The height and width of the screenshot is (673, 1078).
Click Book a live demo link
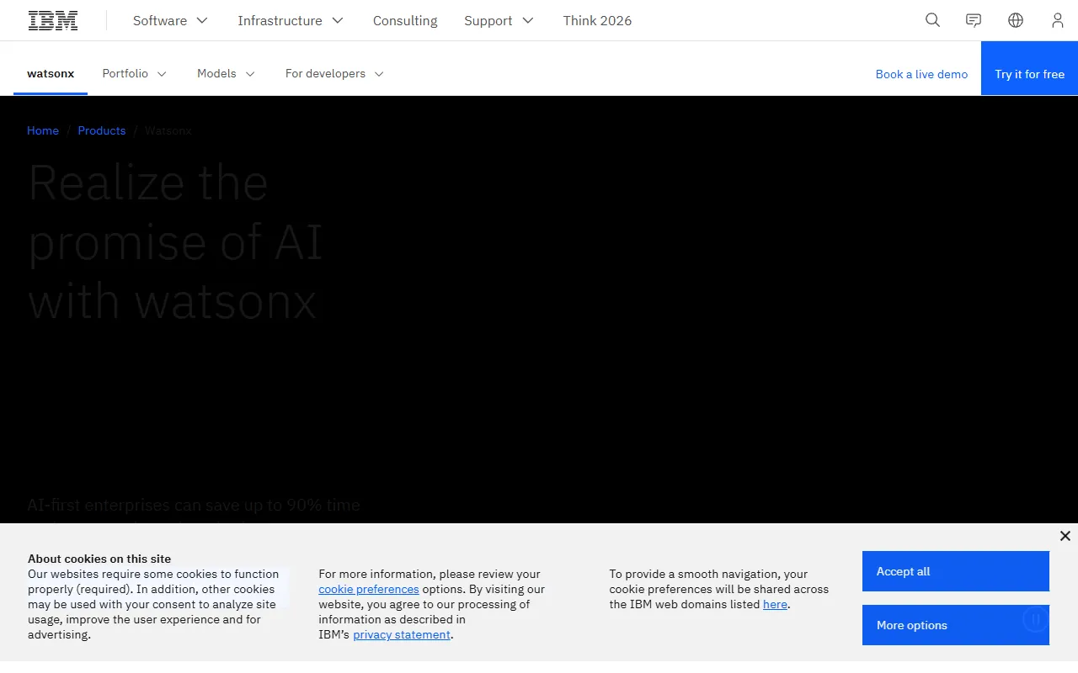[x=921, y=74]
